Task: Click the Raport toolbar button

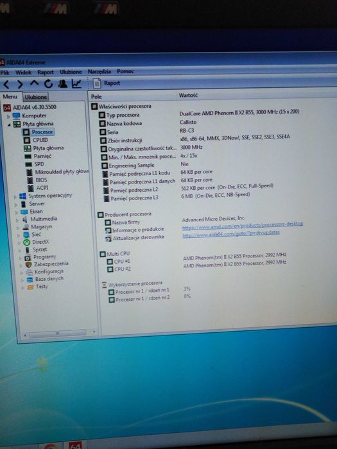Action: 107,83
